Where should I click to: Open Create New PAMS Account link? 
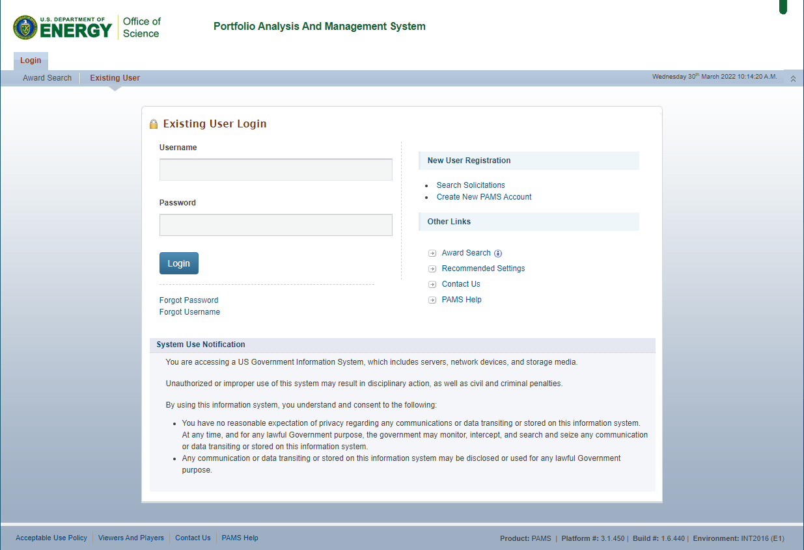point(484,197)
